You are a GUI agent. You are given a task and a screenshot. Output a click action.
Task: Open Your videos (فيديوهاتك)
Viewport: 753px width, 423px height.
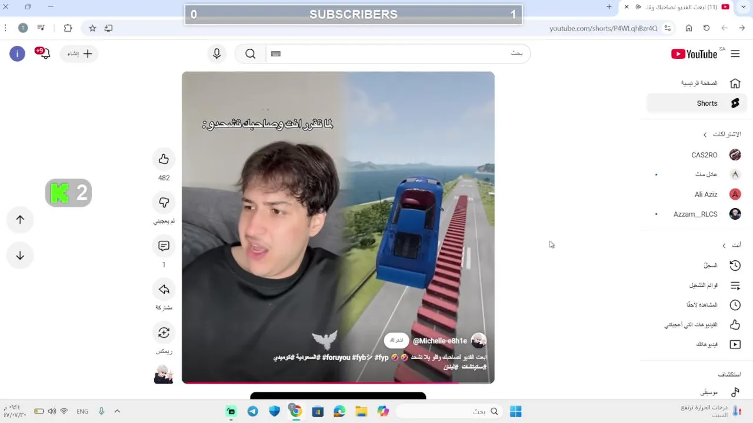pos(697,344)
